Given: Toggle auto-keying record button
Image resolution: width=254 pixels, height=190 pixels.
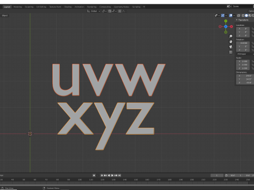Looking at the screenshot, I should point(94,175).
